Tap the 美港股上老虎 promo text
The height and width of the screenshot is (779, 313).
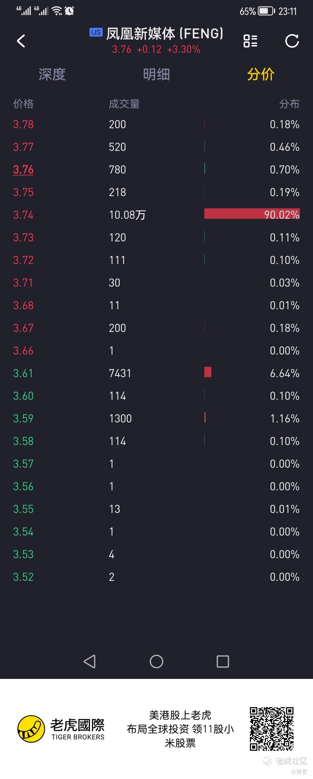(x=180, y=715)
